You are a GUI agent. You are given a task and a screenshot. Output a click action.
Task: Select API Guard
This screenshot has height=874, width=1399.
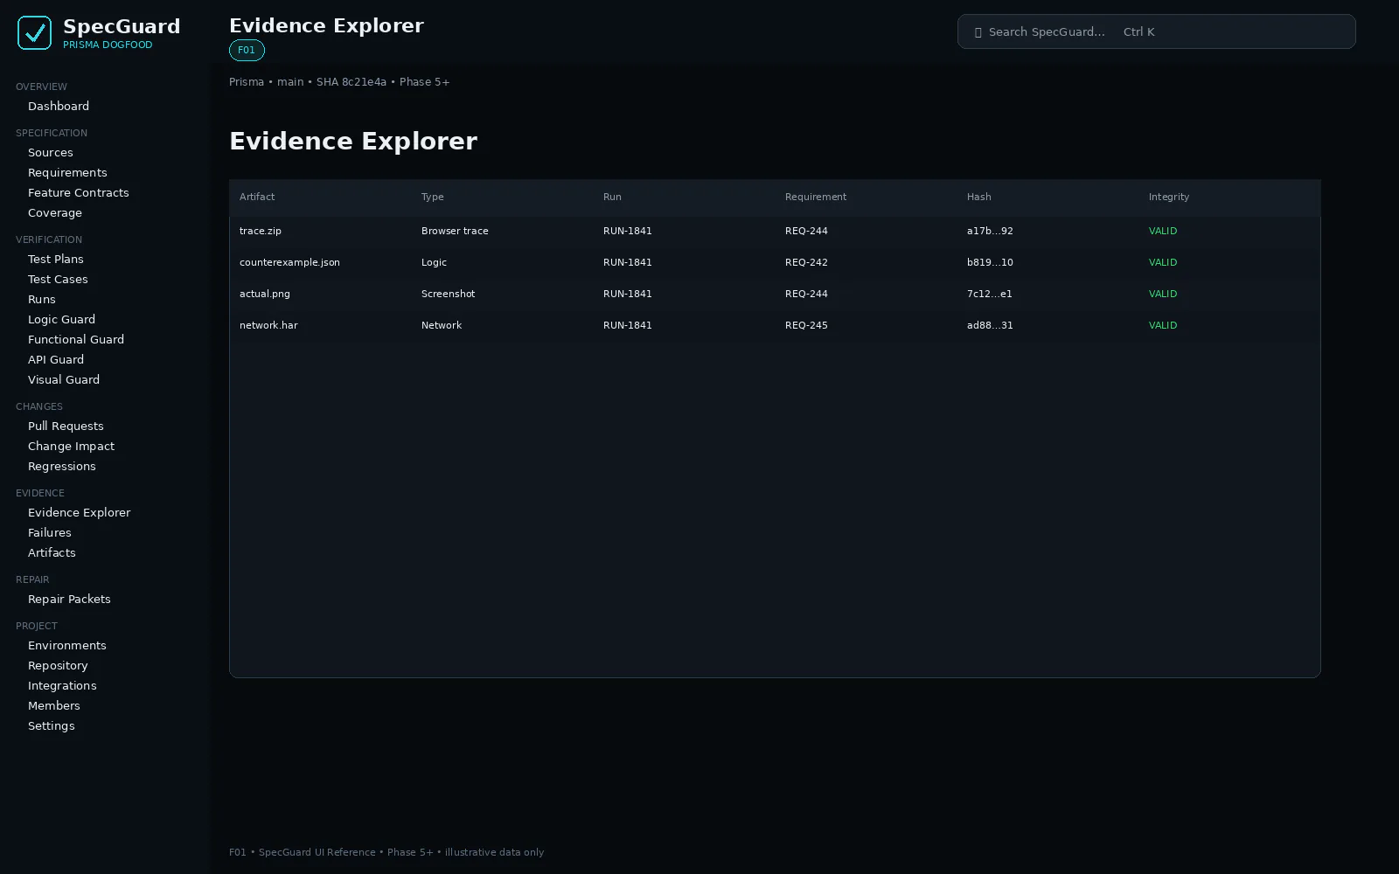(56, 359)
